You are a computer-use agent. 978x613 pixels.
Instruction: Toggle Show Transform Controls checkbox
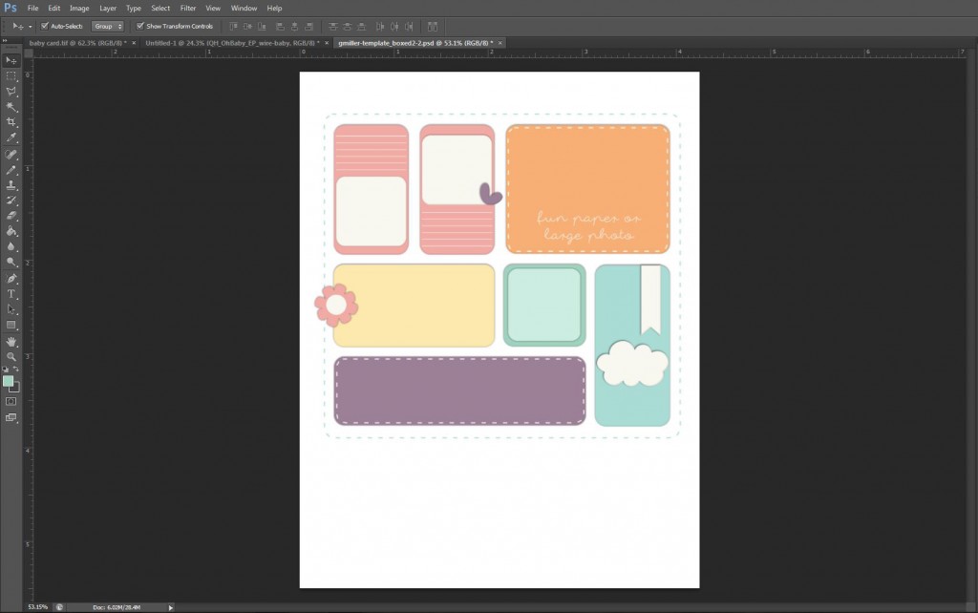(140, 26)
